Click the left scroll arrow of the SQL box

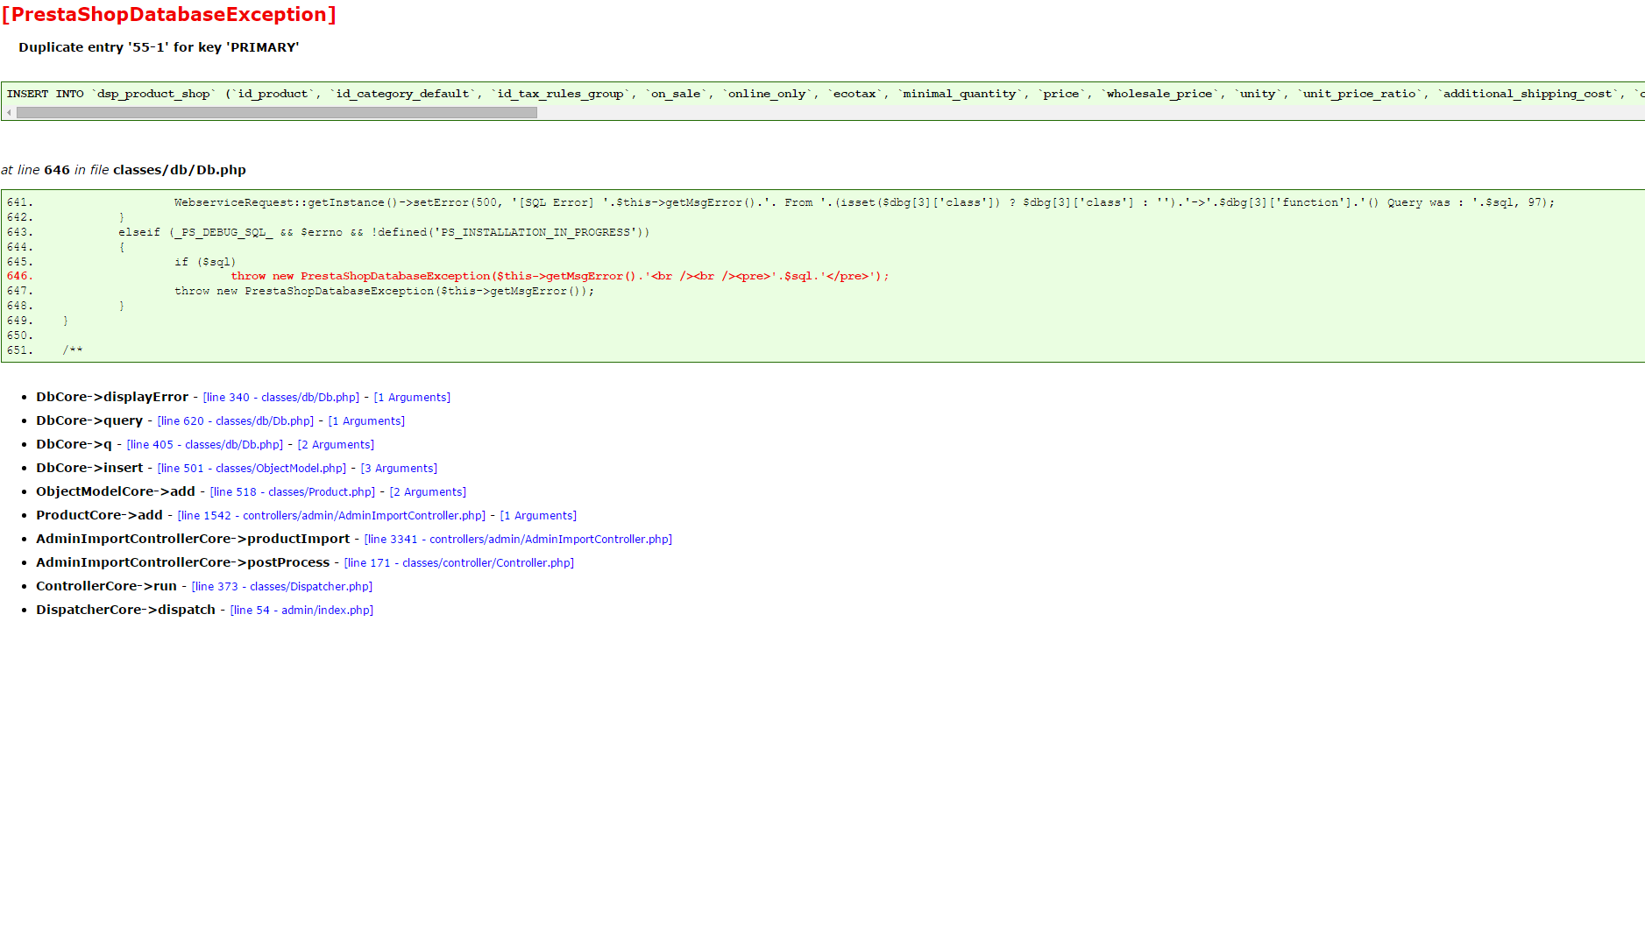[9, 112]
